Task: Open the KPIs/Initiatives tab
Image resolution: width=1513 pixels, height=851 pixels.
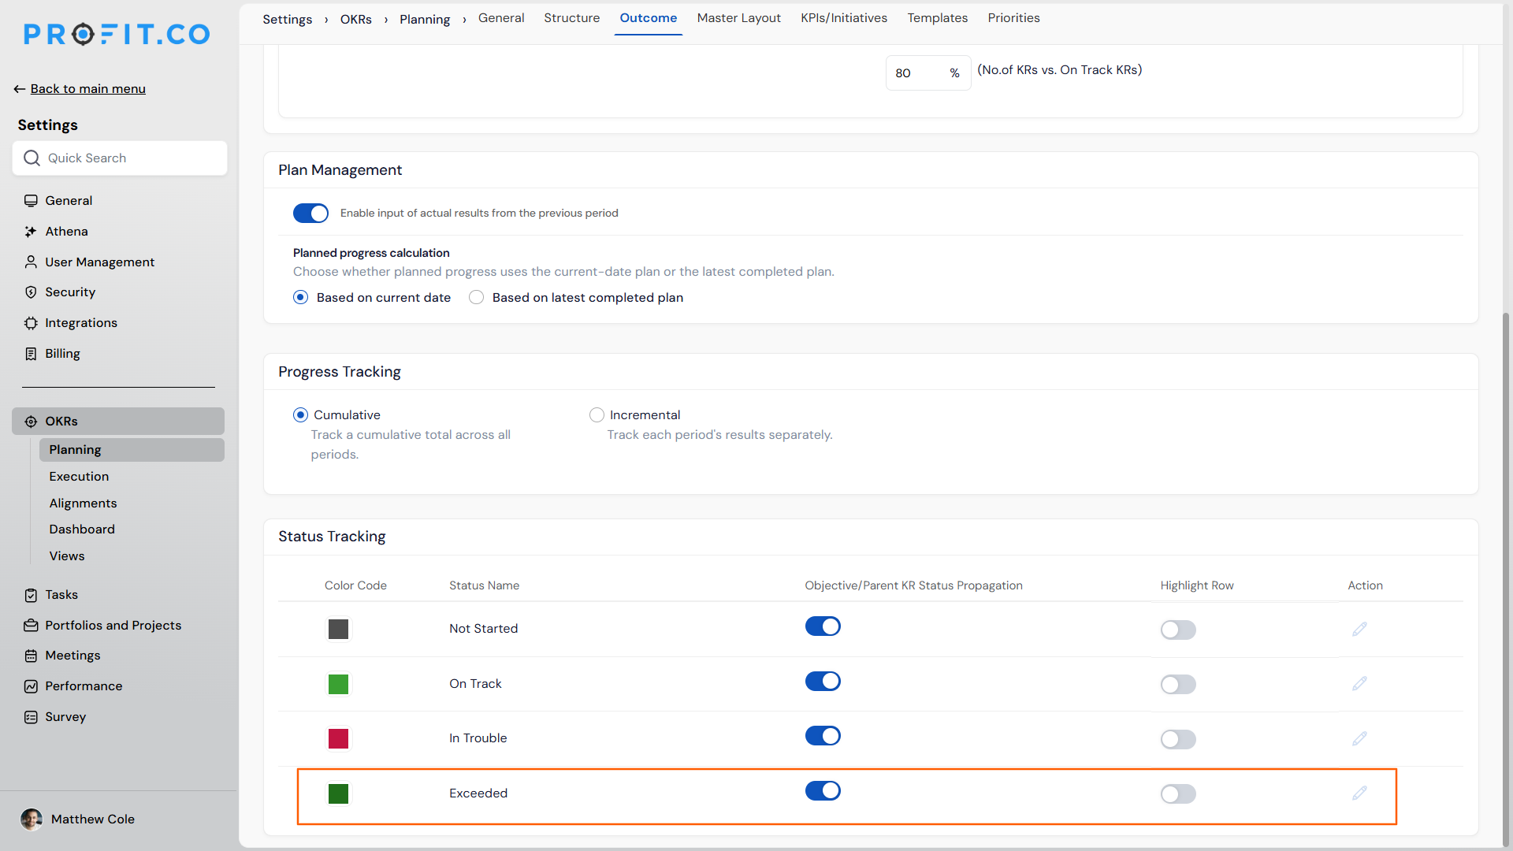Action: coord(844,18)
